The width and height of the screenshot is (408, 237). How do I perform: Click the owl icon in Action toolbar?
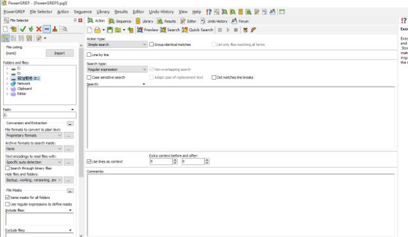(245, 30)
